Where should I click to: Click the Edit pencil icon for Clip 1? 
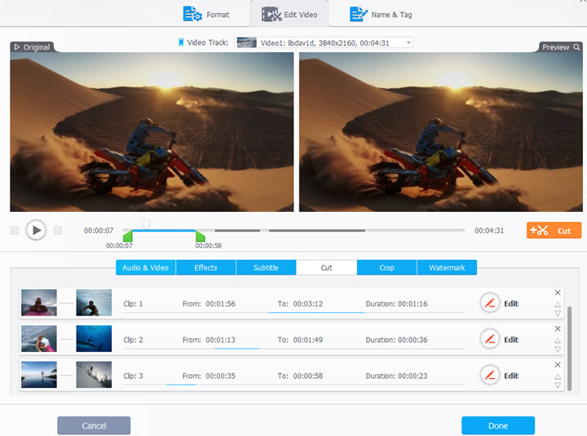point(490,303)
